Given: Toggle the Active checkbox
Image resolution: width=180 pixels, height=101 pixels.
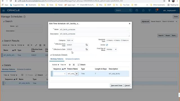Looking at the screenshot, I should [107, 45].
